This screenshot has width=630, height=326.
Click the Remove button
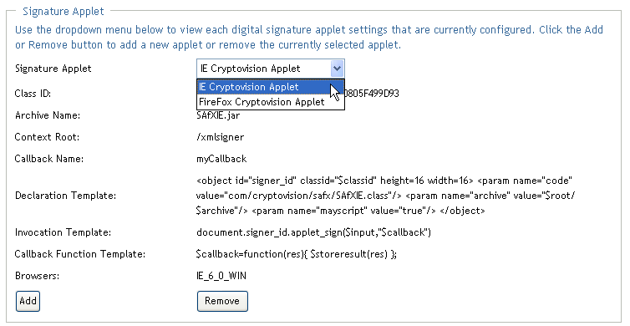pos(222,301)
